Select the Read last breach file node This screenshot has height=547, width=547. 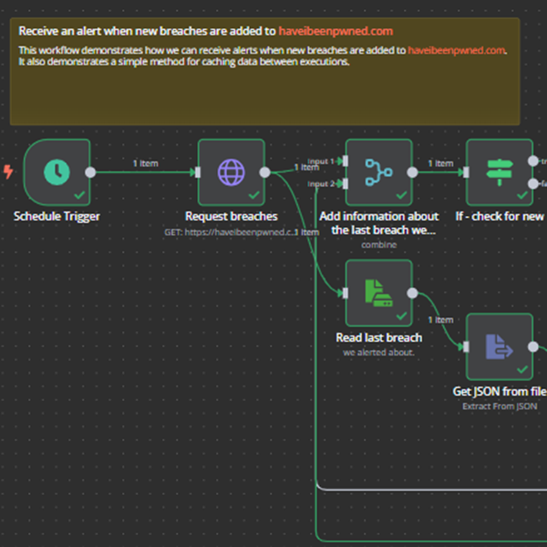(x=379, y=293)
